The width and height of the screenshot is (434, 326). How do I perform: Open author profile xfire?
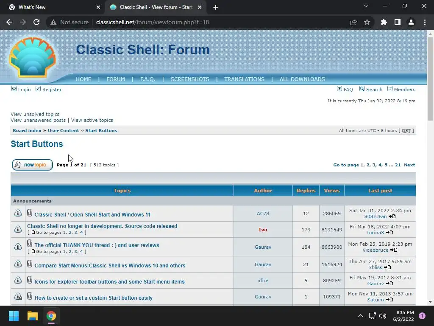263,281
